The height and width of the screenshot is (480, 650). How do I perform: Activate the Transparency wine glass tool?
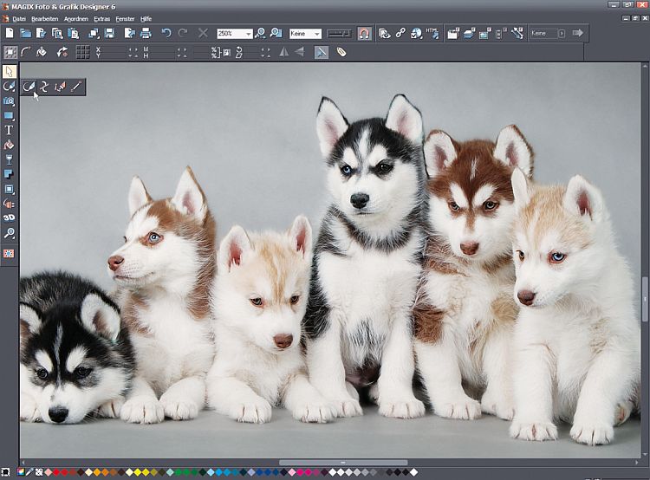click(x=10, y=159)
